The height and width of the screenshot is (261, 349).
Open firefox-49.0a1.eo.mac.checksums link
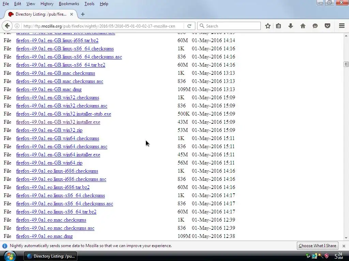(51, 220)
